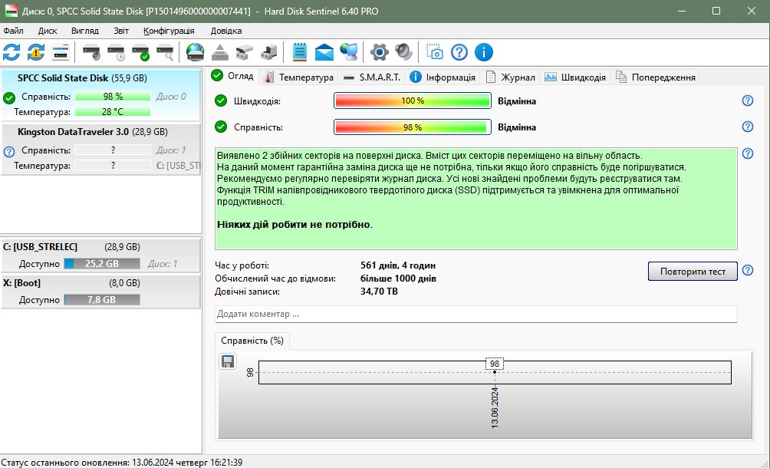Switch to the Журнал tab
Screen dimensions: 770x468
(510, 77)
